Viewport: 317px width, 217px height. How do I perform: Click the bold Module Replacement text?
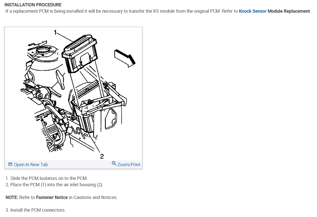[289, 11]
